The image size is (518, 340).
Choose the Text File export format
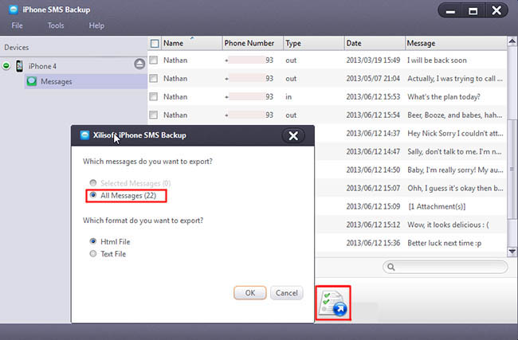coord(95,254)
